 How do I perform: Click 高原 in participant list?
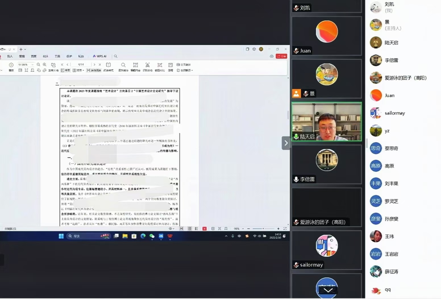pyautogui.click(x=403, y=166)
